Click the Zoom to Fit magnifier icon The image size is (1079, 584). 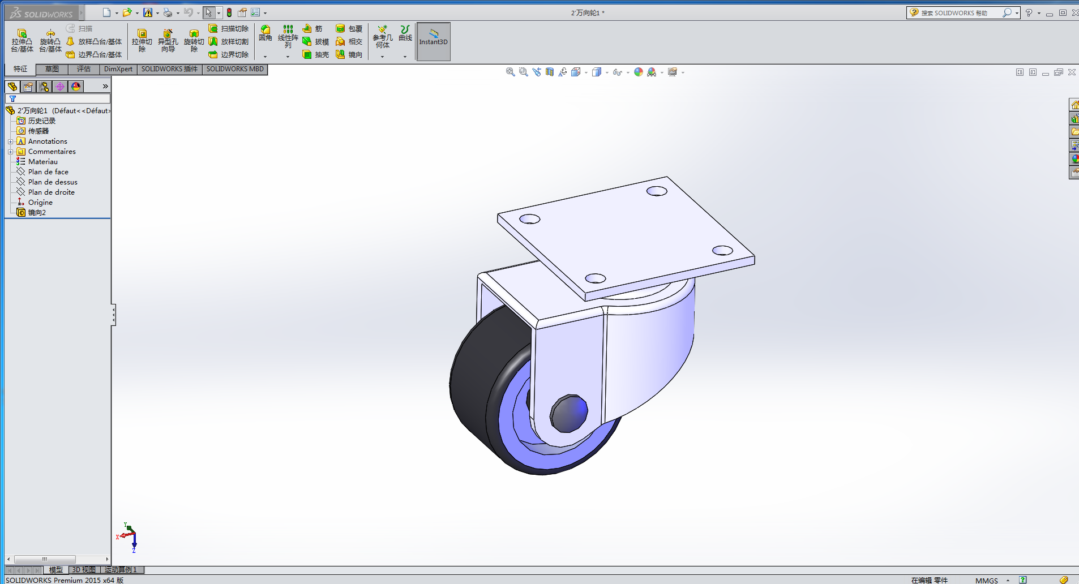pyautogui.click(x=510, y=72)
